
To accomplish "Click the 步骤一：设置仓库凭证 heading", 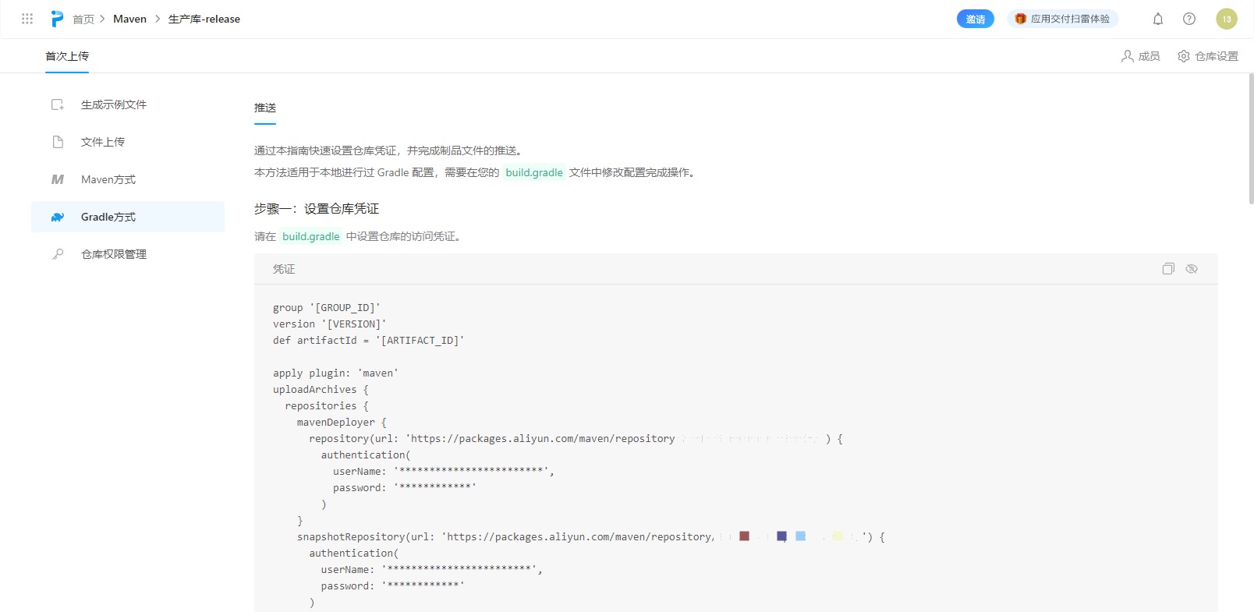I will click(317, 209).
